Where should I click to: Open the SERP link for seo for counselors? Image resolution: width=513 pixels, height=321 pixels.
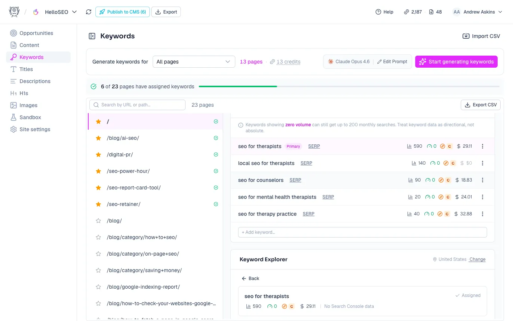click(295, 180)
